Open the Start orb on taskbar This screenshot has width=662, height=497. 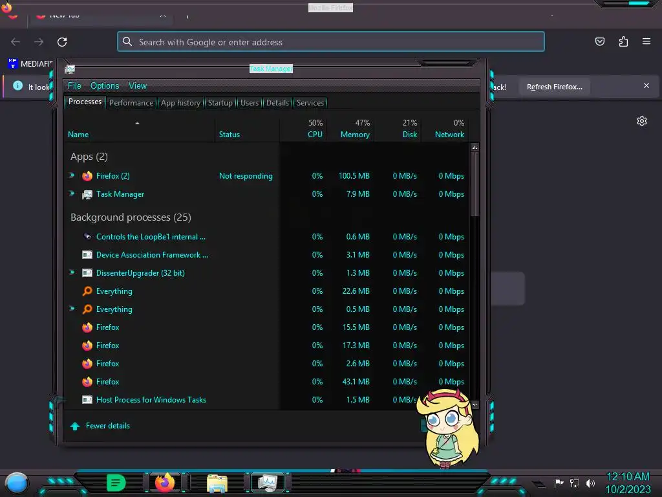16,483
